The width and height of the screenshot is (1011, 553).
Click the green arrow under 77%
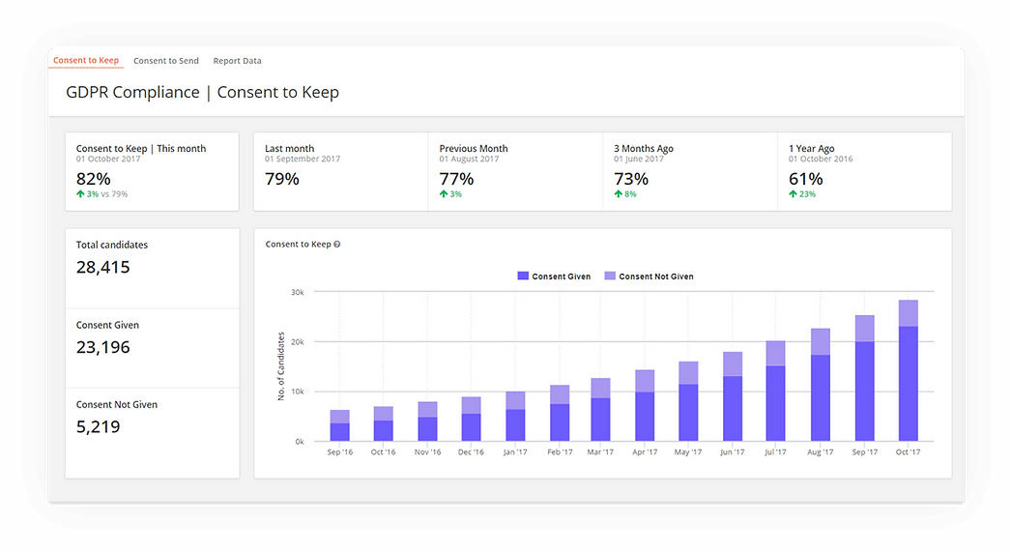444,193
